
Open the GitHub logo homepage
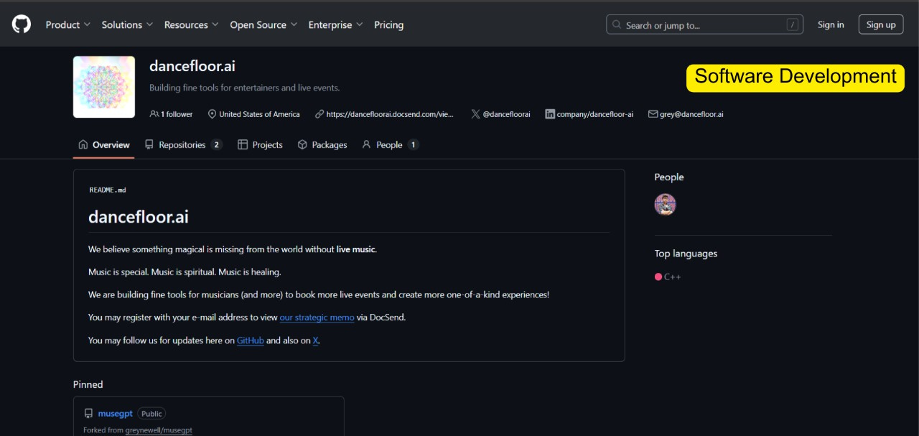pyautogui.click(x=22, y=24)
